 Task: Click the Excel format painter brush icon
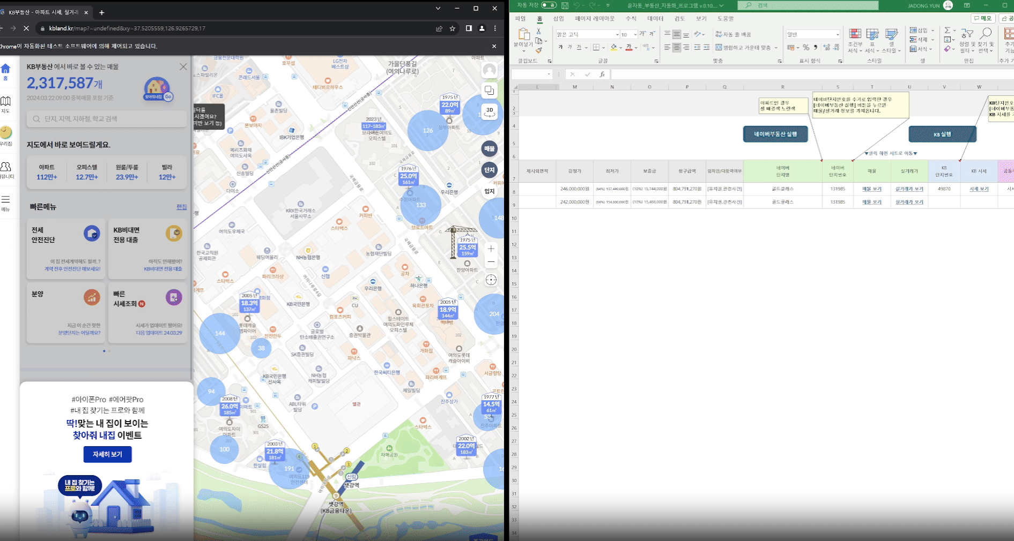pos(539,50)
